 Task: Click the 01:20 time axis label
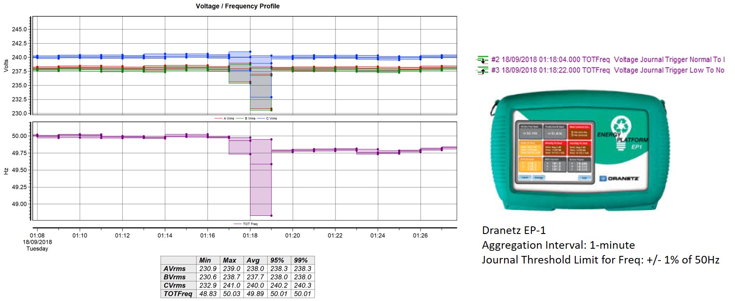(x=292, y=235)
